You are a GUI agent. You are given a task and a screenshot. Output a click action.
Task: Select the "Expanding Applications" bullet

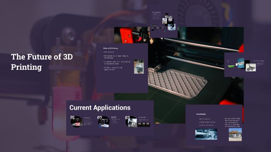[207, 122]
